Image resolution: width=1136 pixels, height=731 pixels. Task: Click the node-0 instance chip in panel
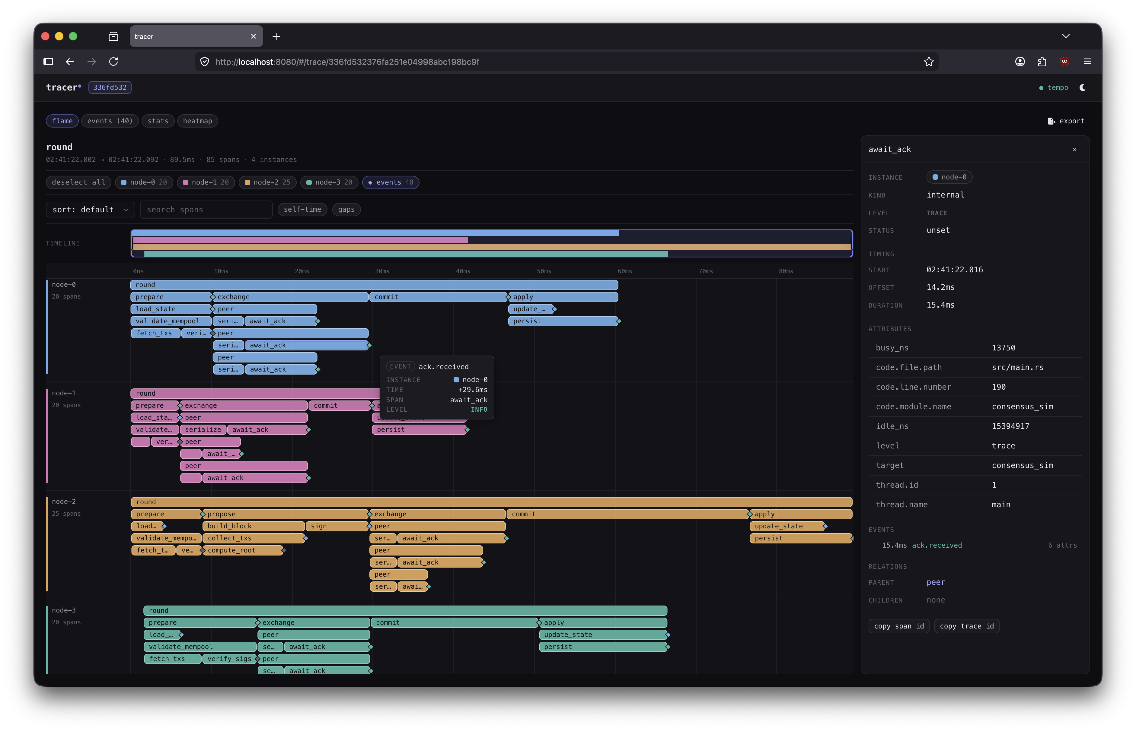point(949,177)
